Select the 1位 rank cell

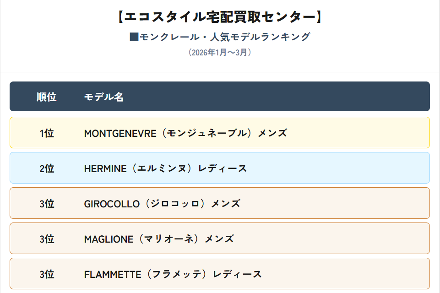coord(47,133)
